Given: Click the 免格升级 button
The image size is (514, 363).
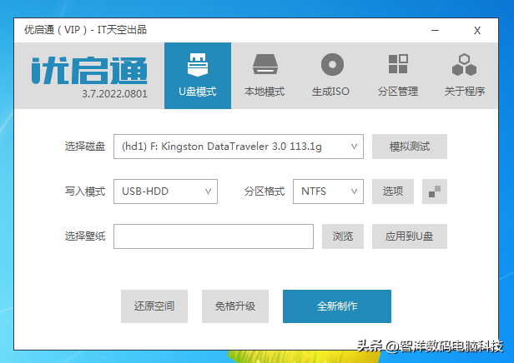Looking at the screenshot, I should [235, 306].
